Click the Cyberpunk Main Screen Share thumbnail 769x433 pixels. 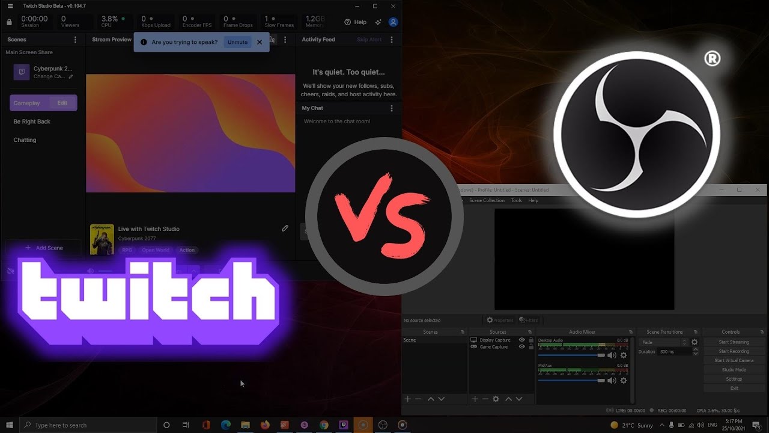[22, 72]
